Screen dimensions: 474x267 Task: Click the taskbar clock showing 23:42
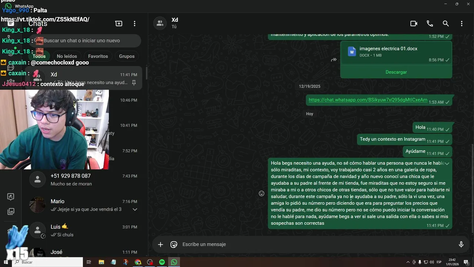[x=452, y=262]
